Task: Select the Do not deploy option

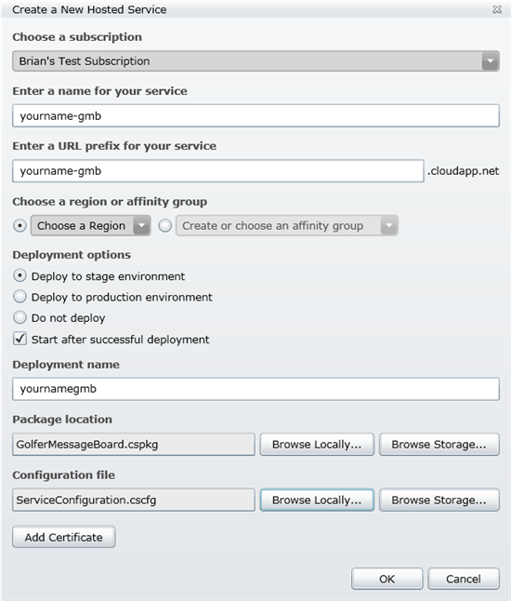Action: pos(20,317)
